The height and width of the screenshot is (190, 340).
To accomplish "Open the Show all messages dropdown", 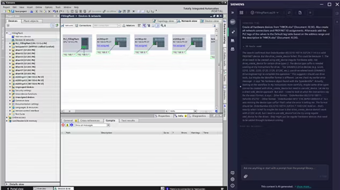I will (108, 125).
